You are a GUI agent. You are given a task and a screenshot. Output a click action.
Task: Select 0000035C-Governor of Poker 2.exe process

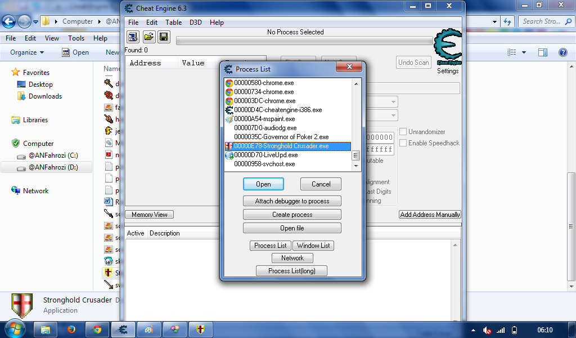click(287, 137)
